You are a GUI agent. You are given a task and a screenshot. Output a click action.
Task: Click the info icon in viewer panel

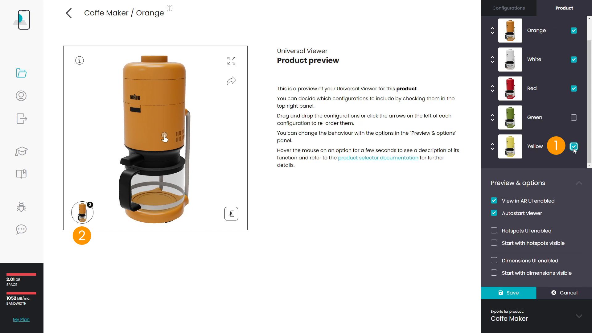[80, 60]
